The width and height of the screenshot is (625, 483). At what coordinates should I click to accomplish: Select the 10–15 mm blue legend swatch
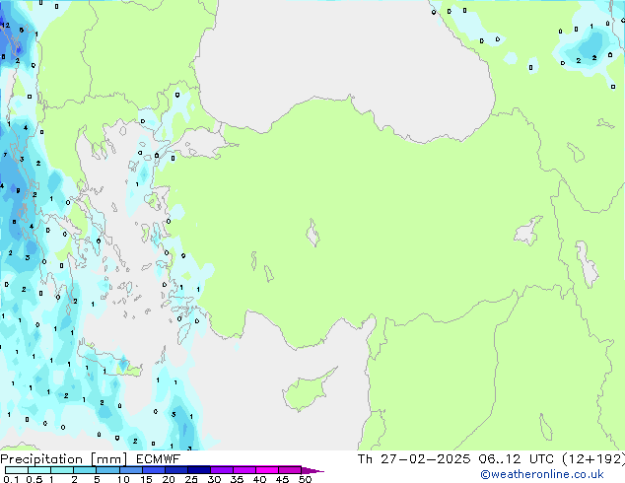130,470
